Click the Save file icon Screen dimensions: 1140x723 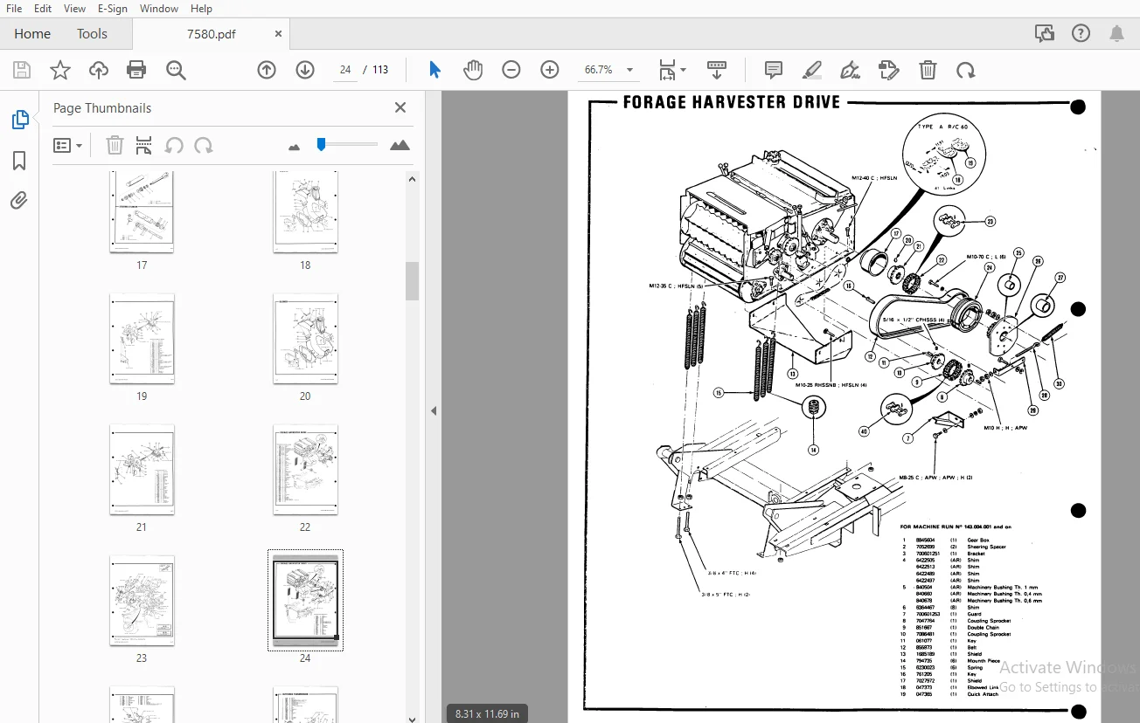(x=22, y=70)
